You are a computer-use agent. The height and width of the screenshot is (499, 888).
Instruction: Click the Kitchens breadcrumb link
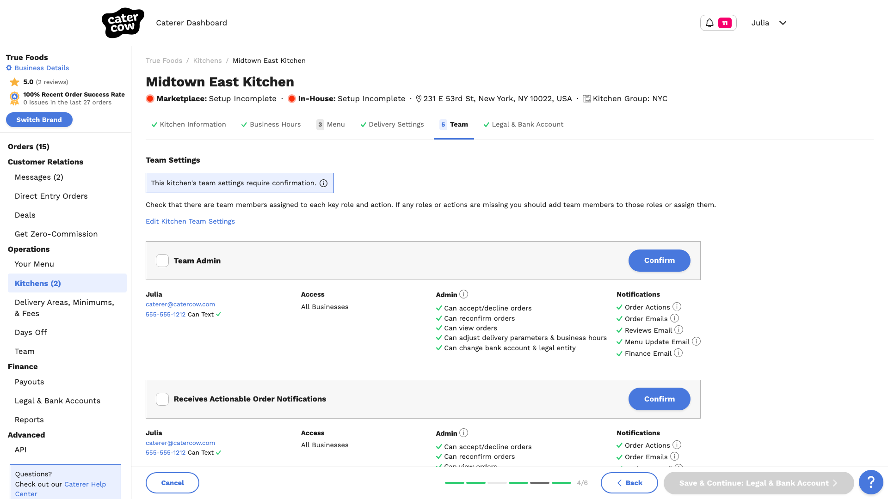(207, 61)
